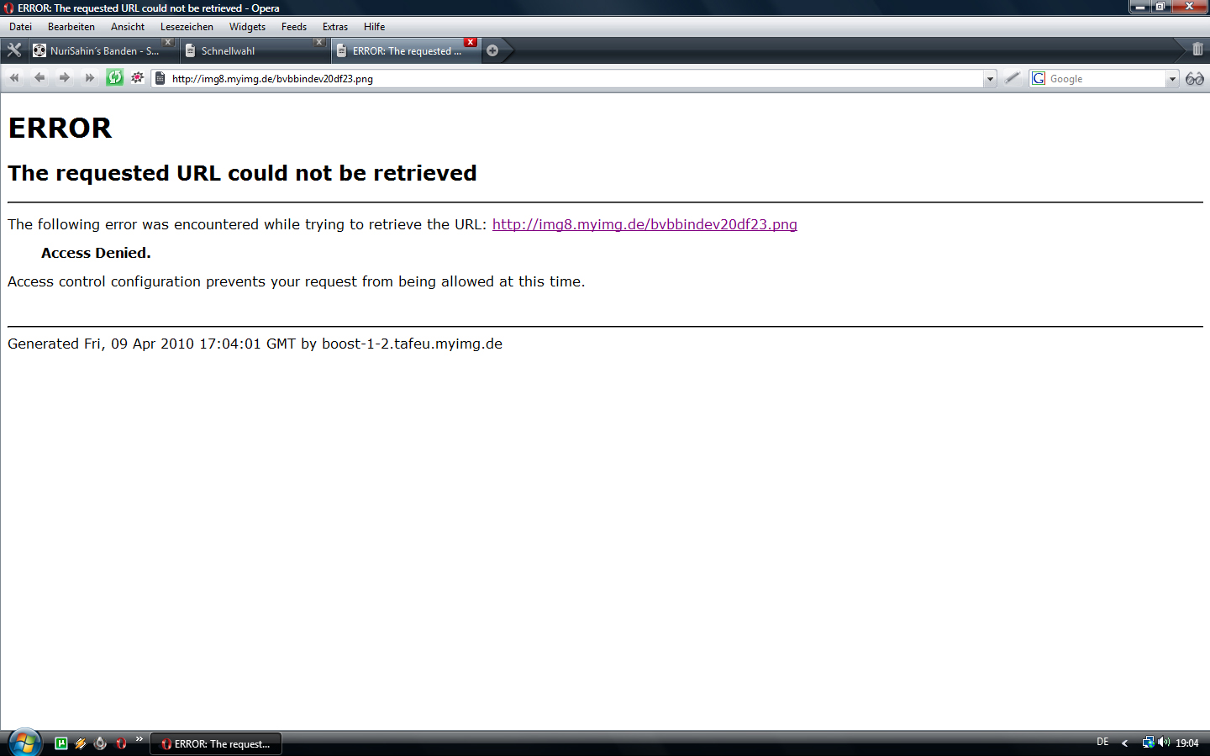Image resolution: width=1210 pixels, height=756 pixels.
Task: Close the NuriSahin's Banden tab
Action: click(168, 42)
